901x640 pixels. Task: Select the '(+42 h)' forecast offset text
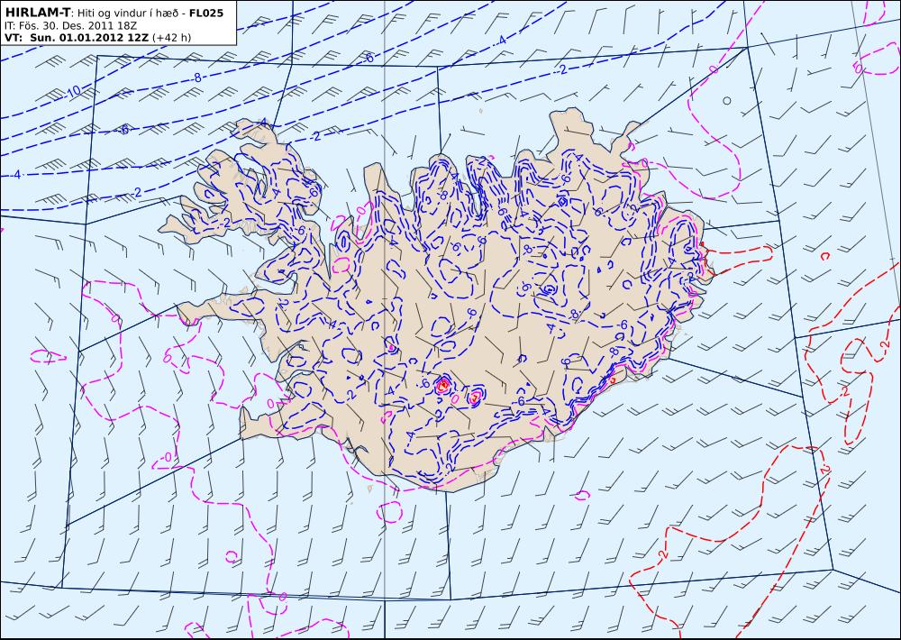pyautogui.click(x=171, y=38)
